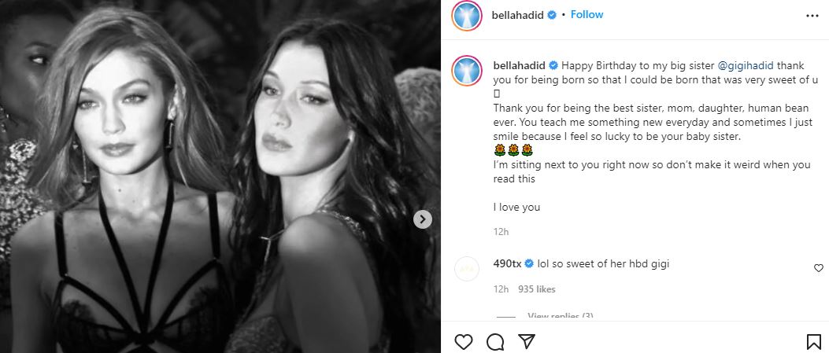Click the 12h timestamp below the caption
The width and height of the screenshot is (829, 353).
click(501, 232)
